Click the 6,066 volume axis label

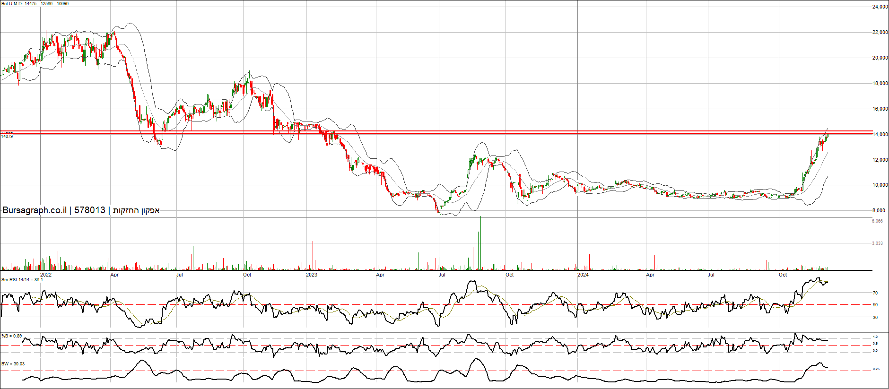[x=877, y=221]
